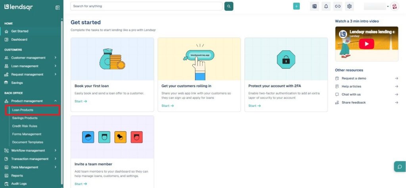Click the Request a demo calendar icon

tap(337, 78)
